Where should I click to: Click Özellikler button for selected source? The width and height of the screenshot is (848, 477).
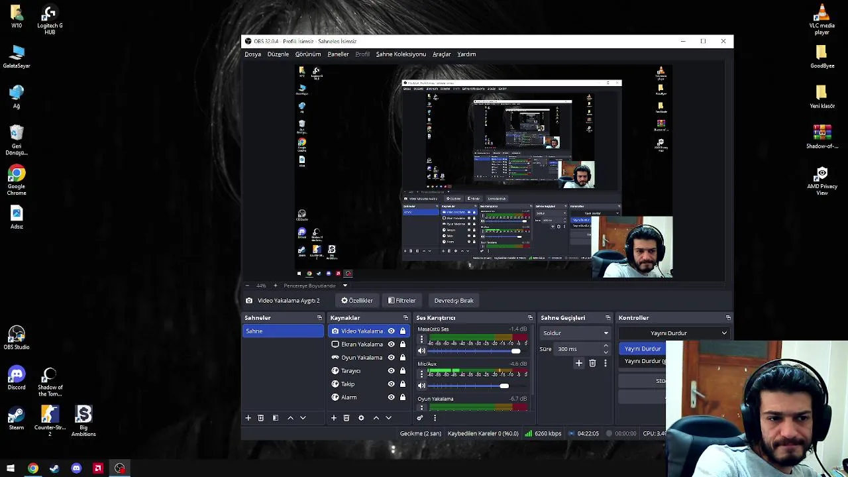(x=357, y=301)
